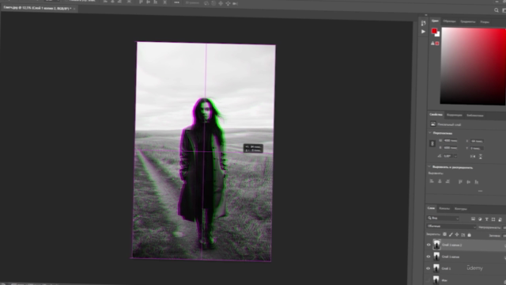Click the 3D roll icon in options bar
506x285 pixels.
(213, 3)
